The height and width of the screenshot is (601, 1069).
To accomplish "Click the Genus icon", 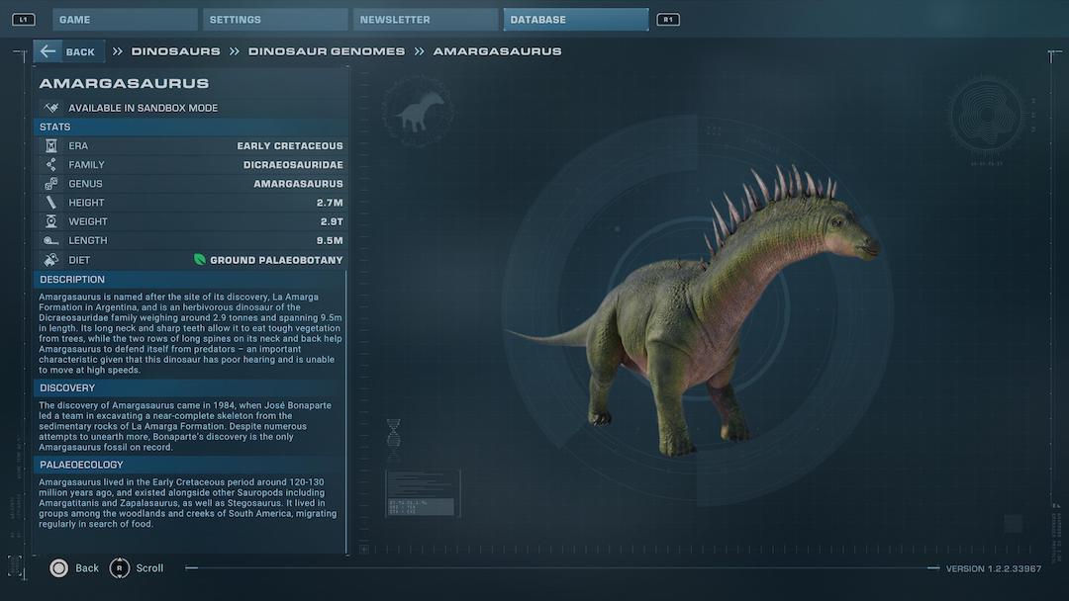I will (x=51, y=184).
